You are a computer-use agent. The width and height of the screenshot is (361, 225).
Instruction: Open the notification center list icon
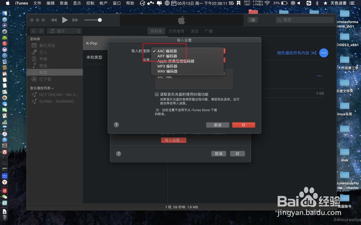(352, 3)
